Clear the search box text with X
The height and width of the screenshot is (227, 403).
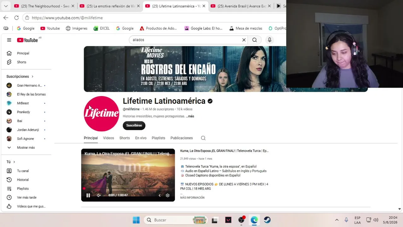[x=244, y=40]
